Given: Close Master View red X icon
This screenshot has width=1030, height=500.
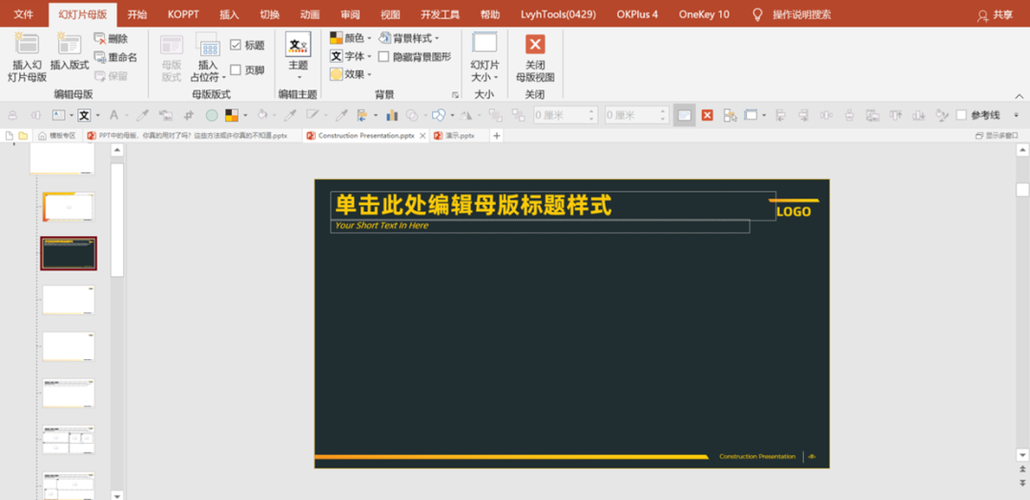Looking at the screenshot, I should (535, 44).
